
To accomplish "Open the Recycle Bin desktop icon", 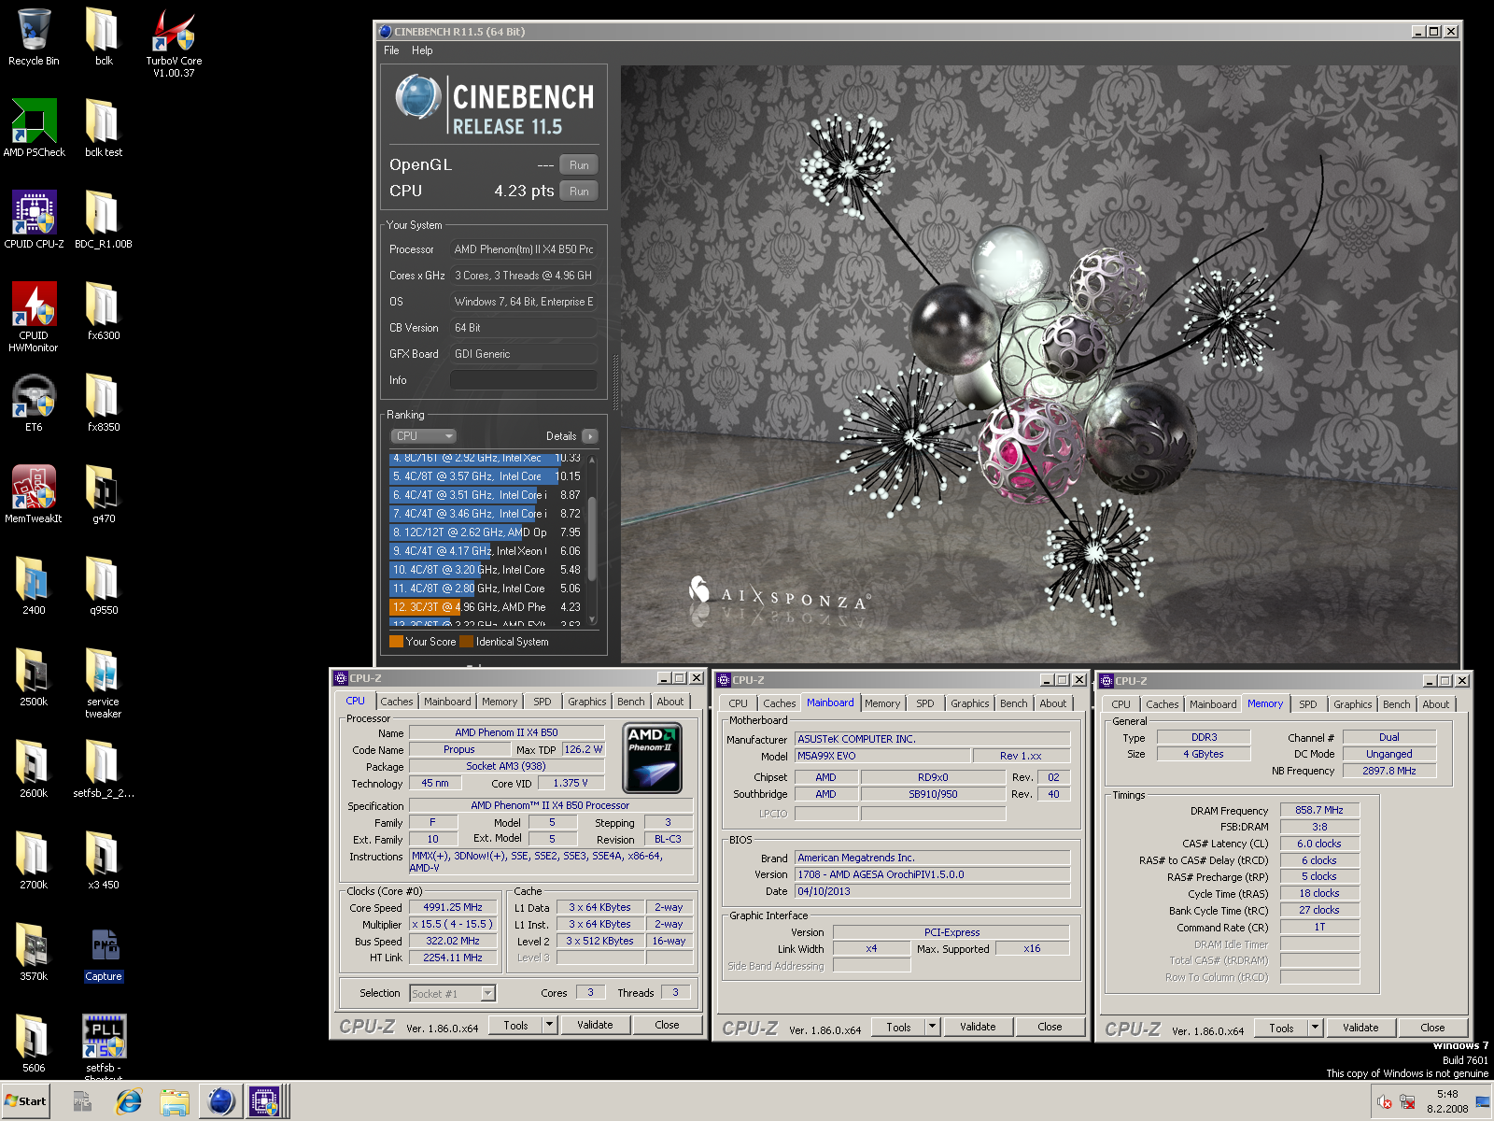I will click(34, 37).
